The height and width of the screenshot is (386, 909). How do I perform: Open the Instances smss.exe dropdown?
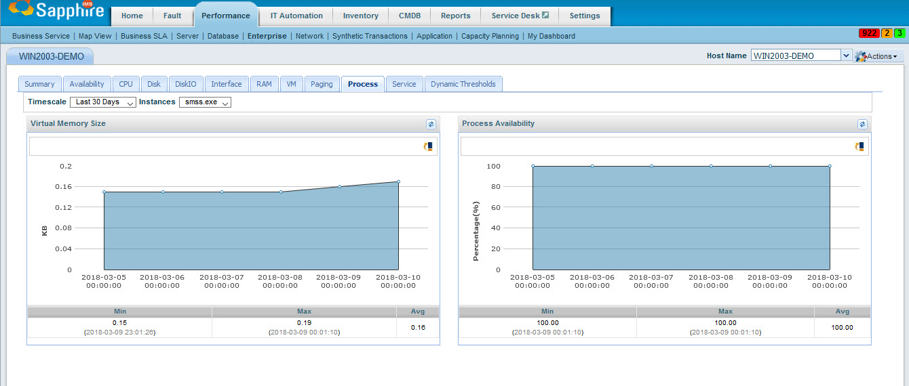(205, 102)
